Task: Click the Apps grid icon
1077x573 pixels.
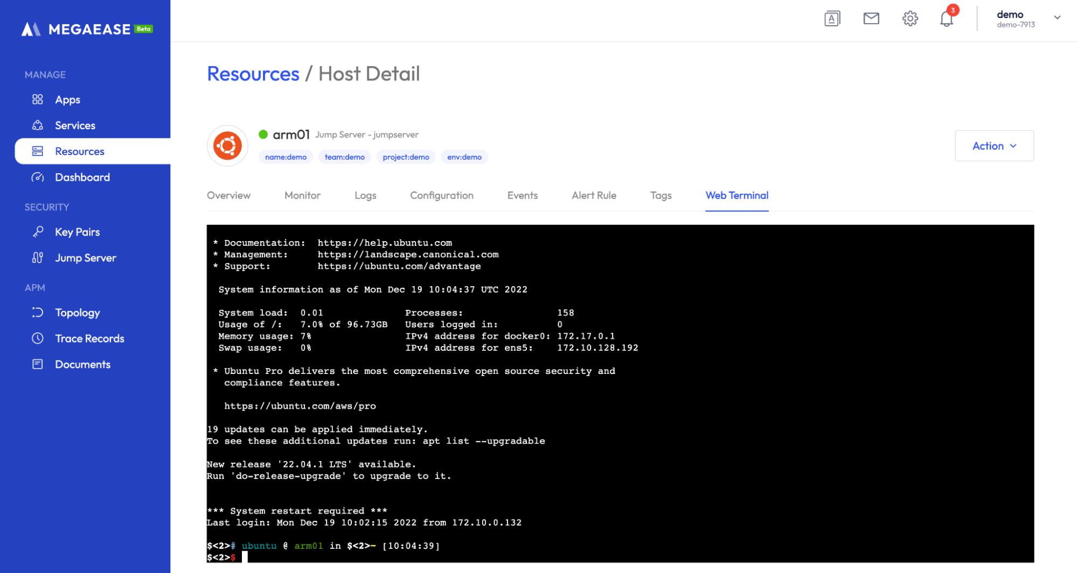Action: 38,100
